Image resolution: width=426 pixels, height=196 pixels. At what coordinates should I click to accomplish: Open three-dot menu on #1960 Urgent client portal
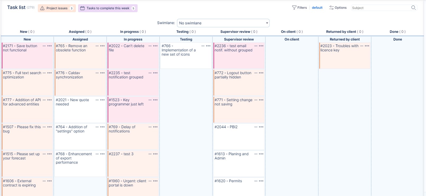(x=155, y=181)
